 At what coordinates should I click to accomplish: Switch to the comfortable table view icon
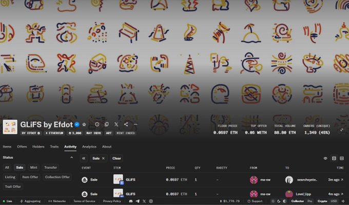[x=334, y=158]
